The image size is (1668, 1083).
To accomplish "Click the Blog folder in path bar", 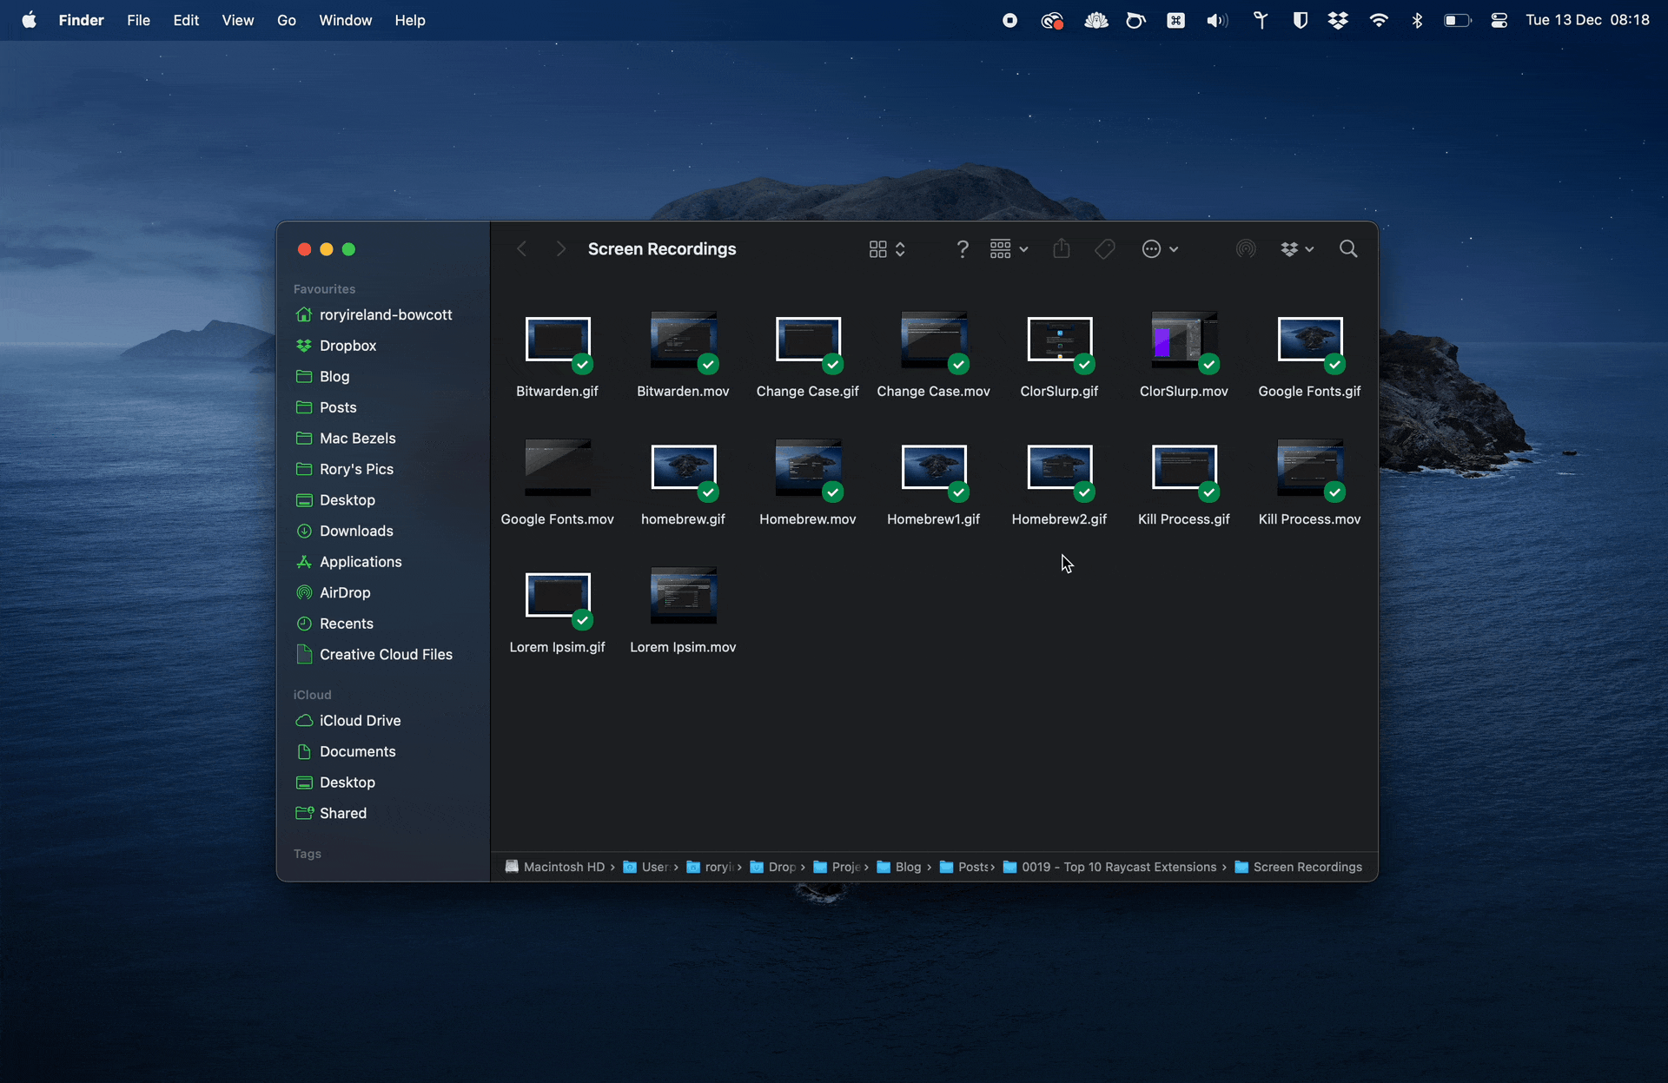I will (899, 867).
